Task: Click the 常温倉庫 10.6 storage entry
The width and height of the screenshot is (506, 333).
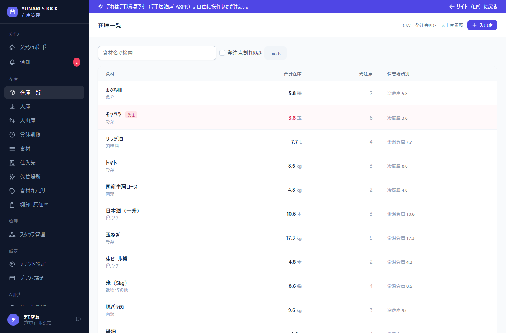Action: (401, 214)
